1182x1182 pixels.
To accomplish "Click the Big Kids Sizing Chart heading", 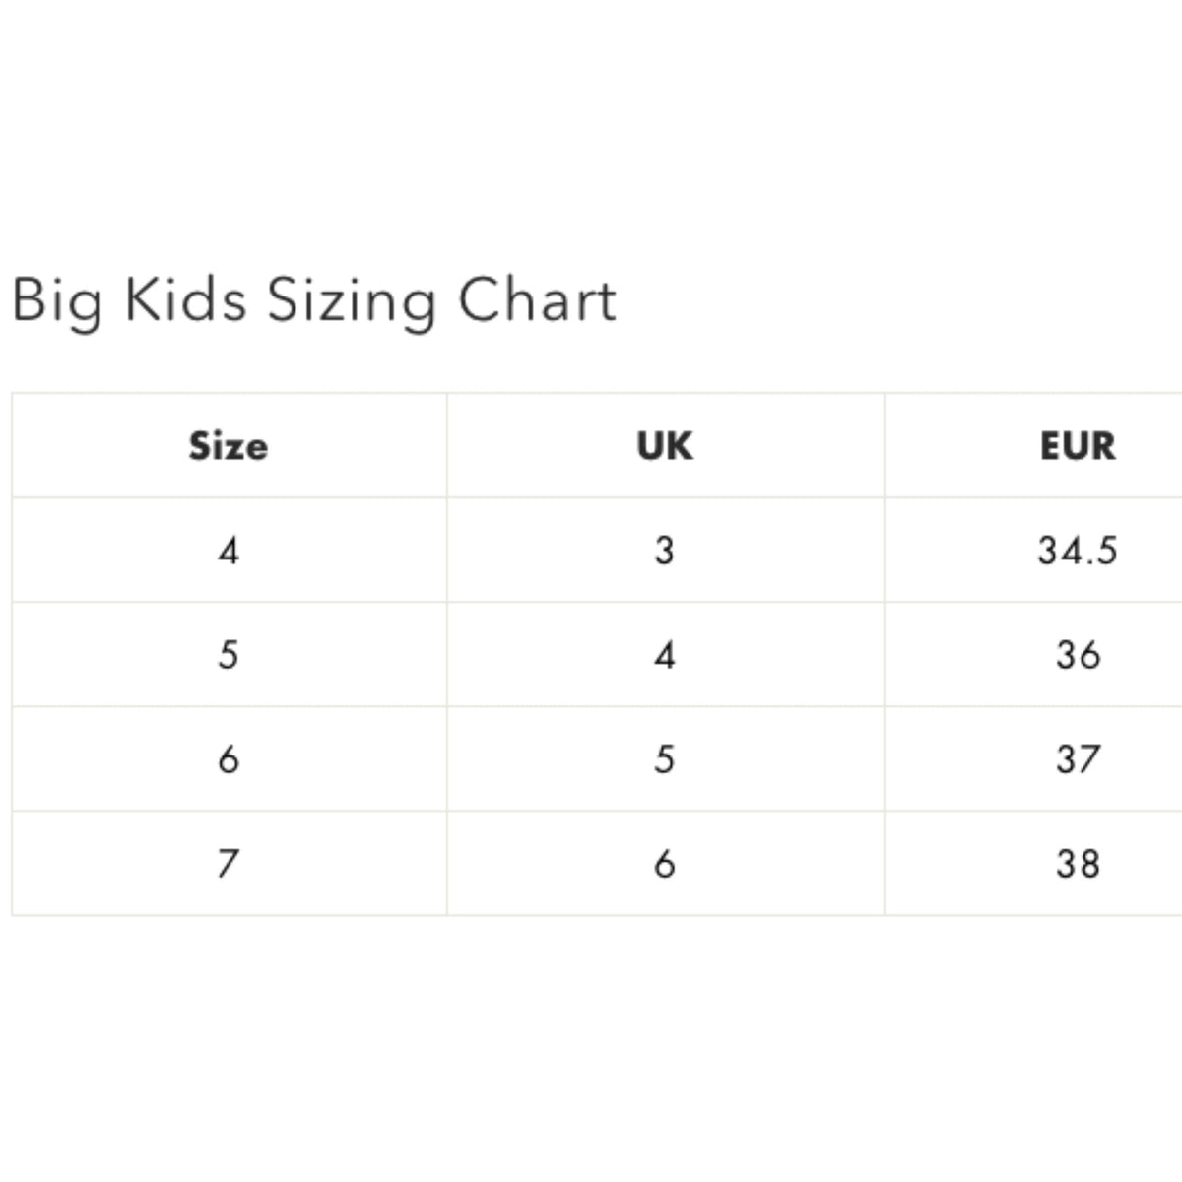I will (x=314, y=300).
